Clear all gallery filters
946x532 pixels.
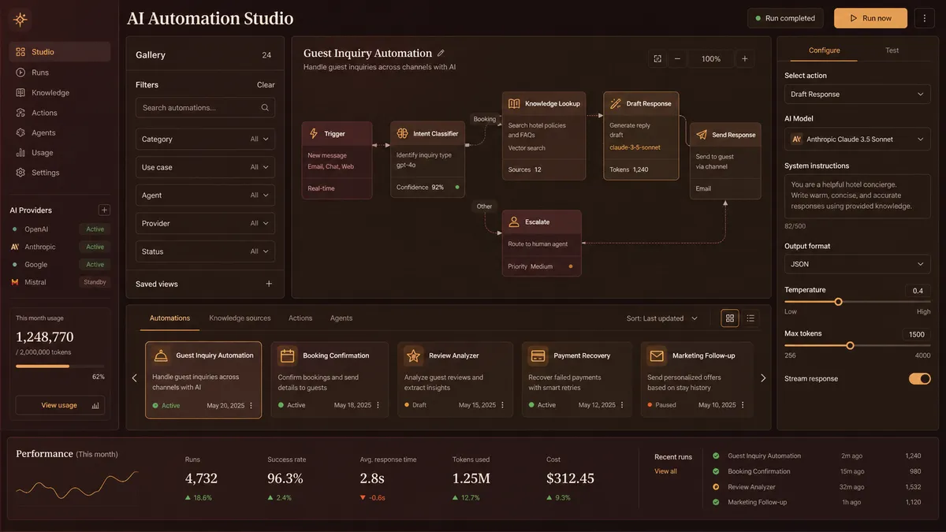(266, 85)
